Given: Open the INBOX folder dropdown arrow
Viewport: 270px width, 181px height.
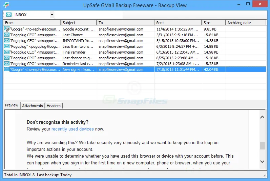Looking at the screenshot, I should click(52, 15).
